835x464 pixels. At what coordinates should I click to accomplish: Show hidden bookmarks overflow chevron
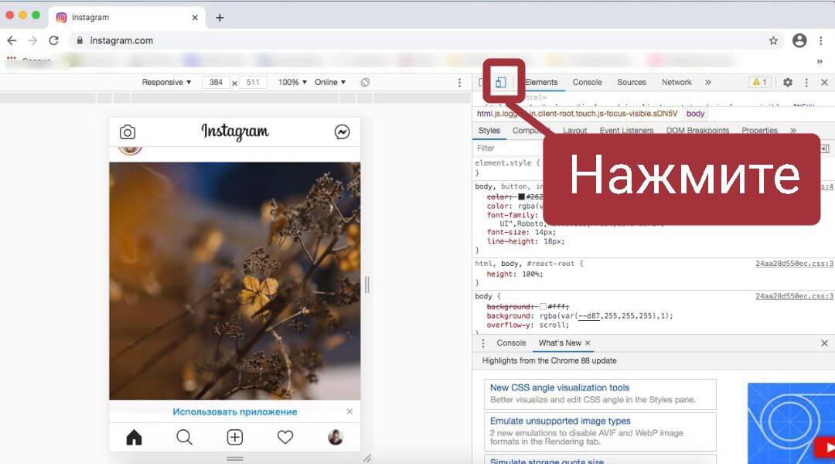[x=820, y=61]
